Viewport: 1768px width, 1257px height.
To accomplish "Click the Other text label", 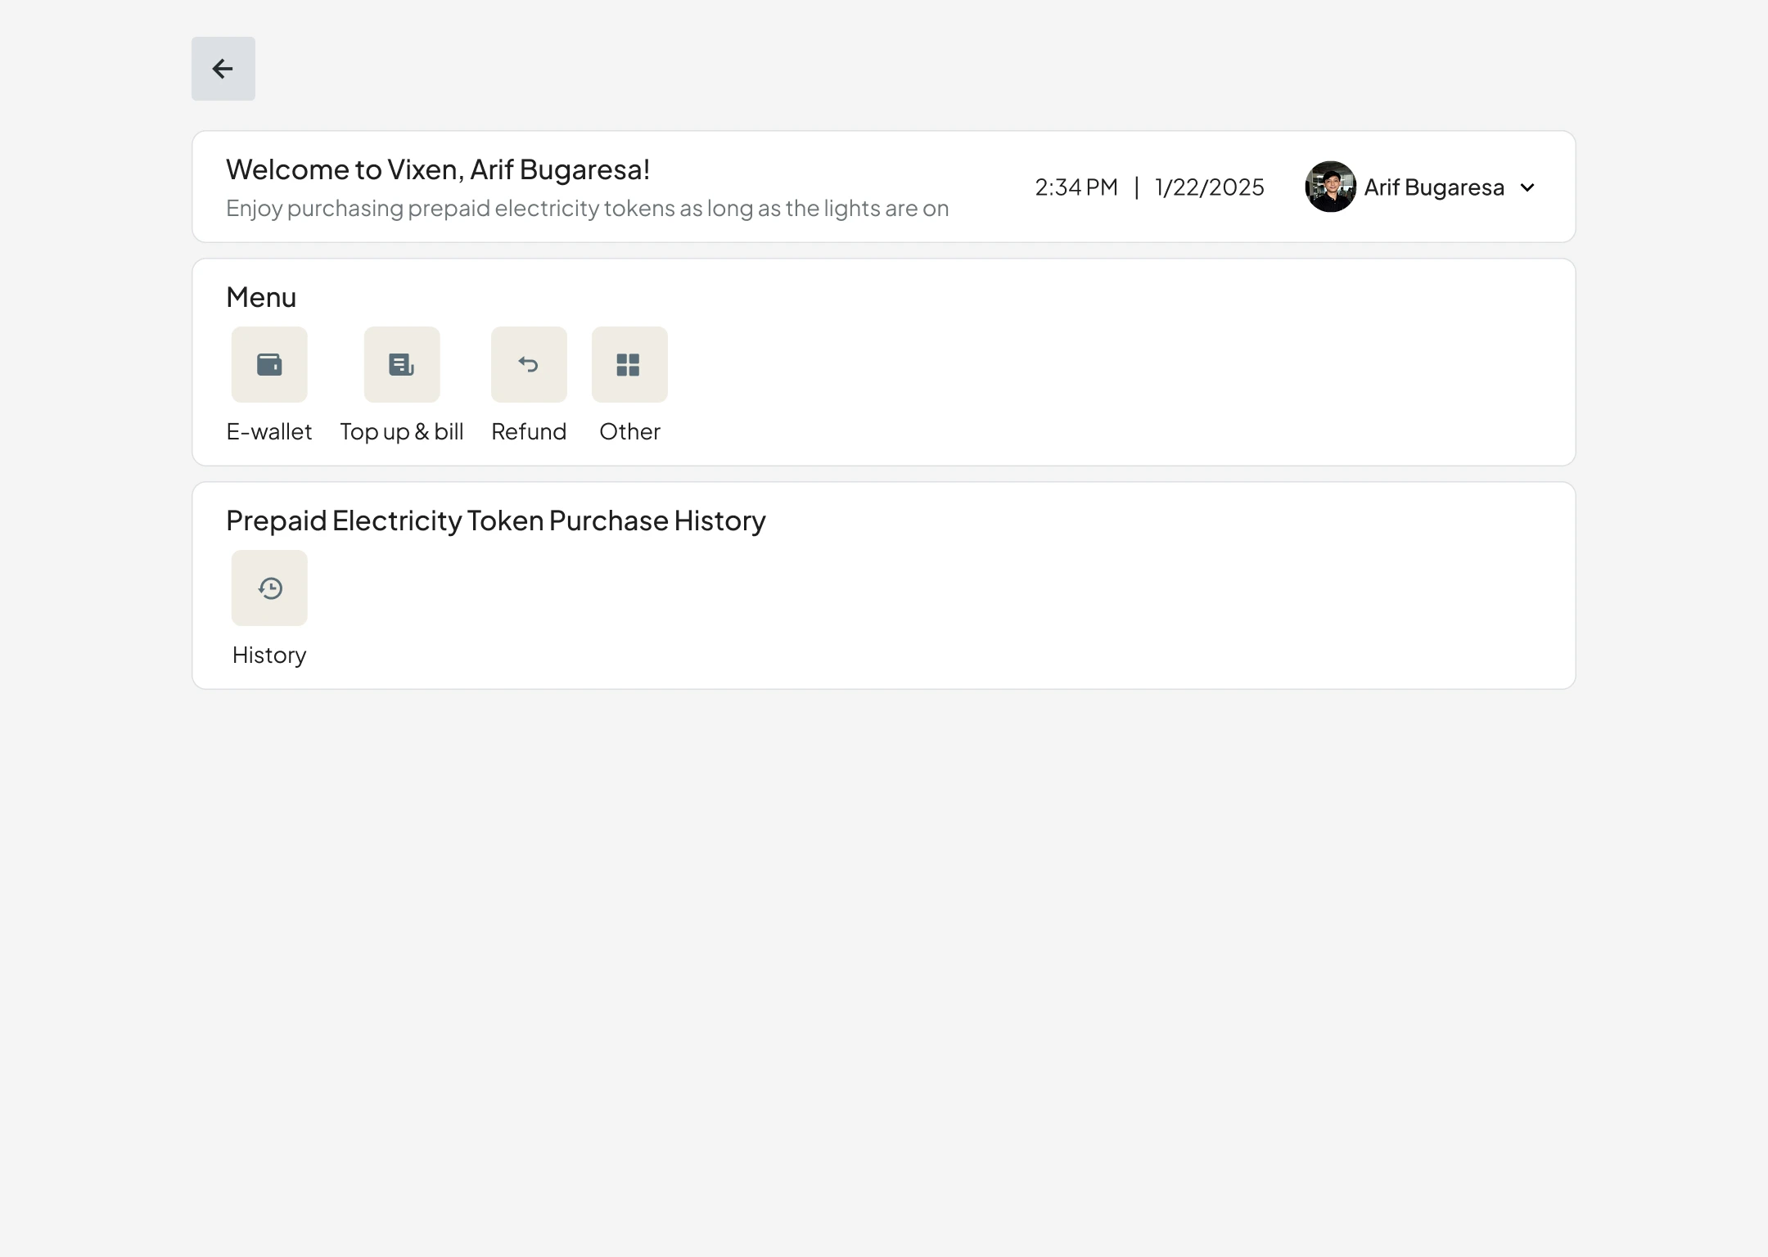I will click(x=629, y=431).
